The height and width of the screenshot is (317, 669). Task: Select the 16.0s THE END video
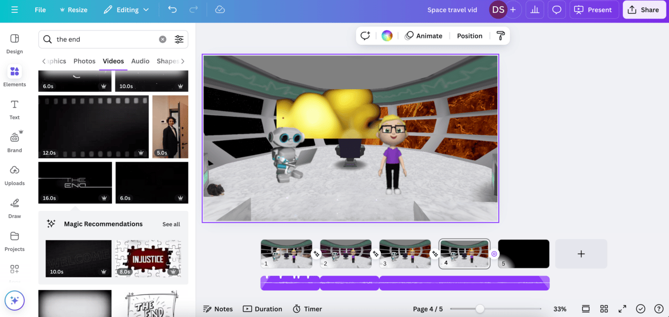[x=75, y=183]
